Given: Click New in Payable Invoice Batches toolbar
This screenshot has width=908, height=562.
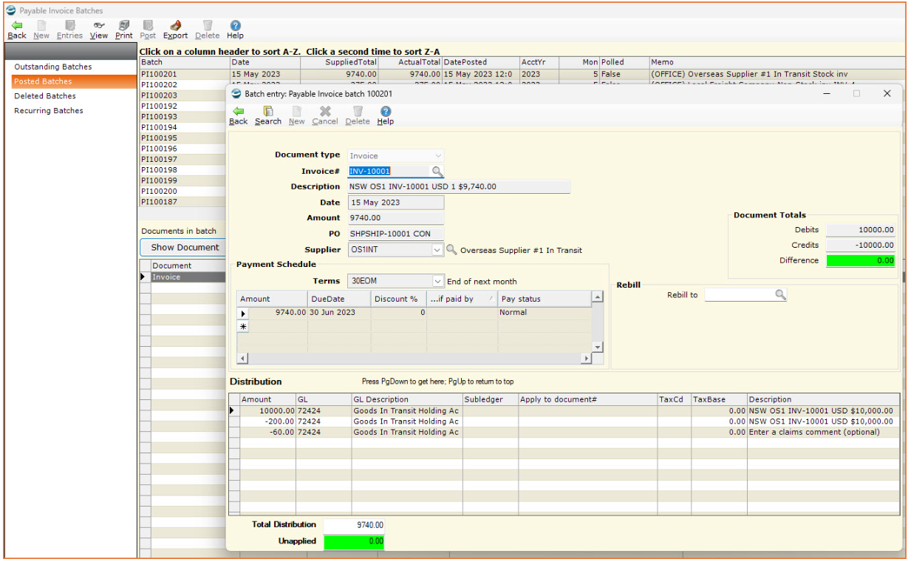Looking at the screenshot, I should pos(41,30).
